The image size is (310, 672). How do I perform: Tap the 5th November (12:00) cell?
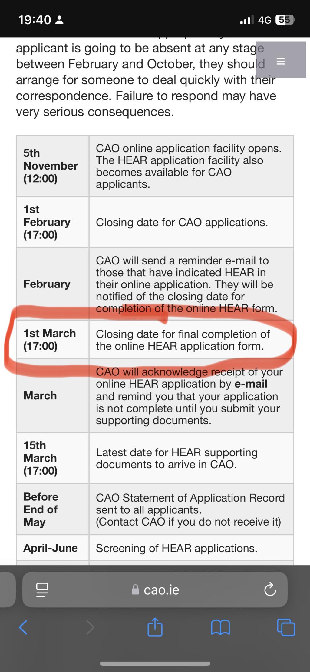[x=53, y=166]
